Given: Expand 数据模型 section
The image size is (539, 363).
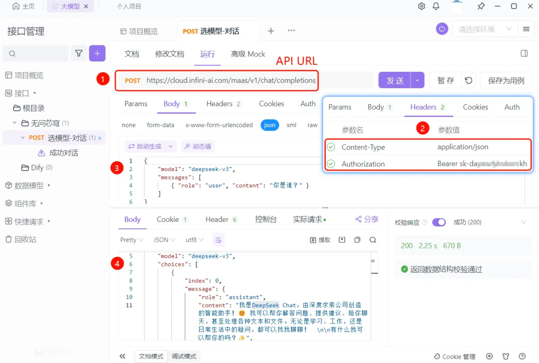Looking at the screenshot, I should click(49, 185).
